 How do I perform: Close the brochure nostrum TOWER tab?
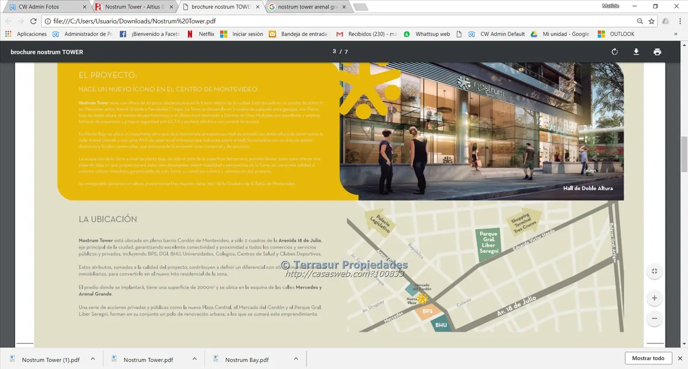point(257,7)
